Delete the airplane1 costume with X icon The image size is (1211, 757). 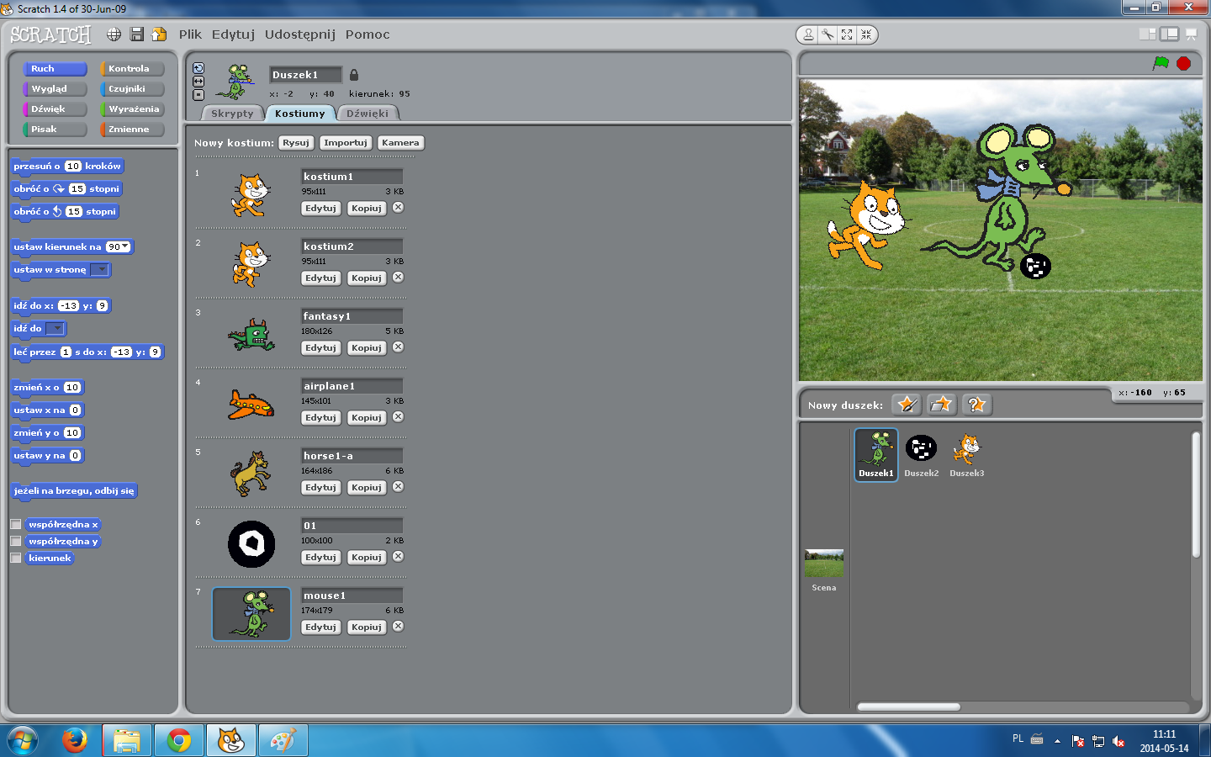[x=398, y=417]
